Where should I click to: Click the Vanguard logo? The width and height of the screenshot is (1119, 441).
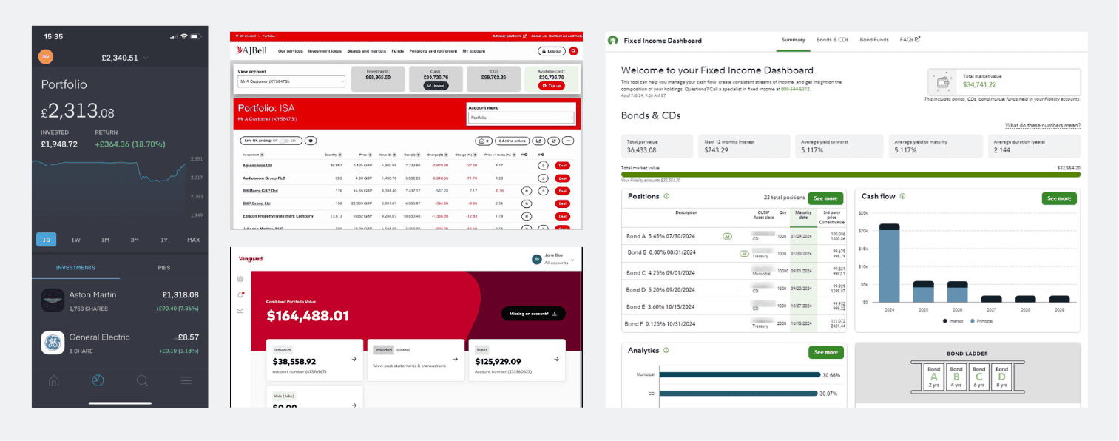(251, 258)
